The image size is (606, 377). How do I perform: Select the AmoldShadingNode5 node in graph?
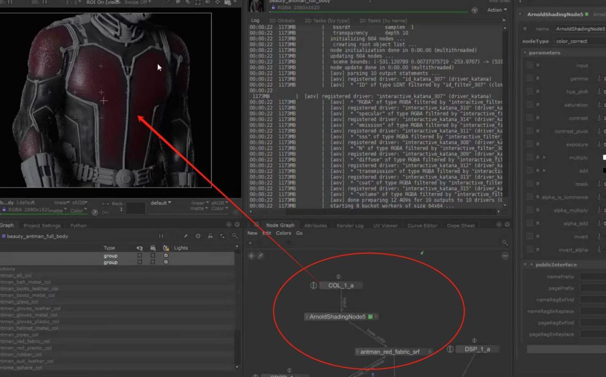(337, 317)
